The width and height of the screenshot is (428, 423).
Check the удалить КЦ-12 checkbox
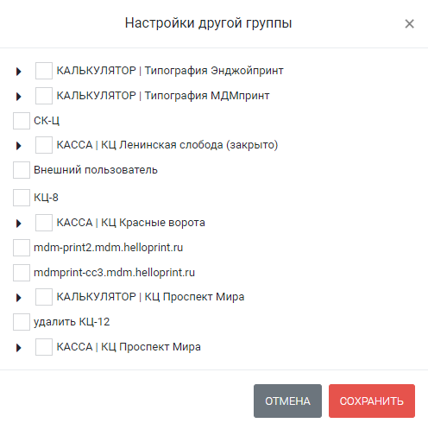pos(22,322)
